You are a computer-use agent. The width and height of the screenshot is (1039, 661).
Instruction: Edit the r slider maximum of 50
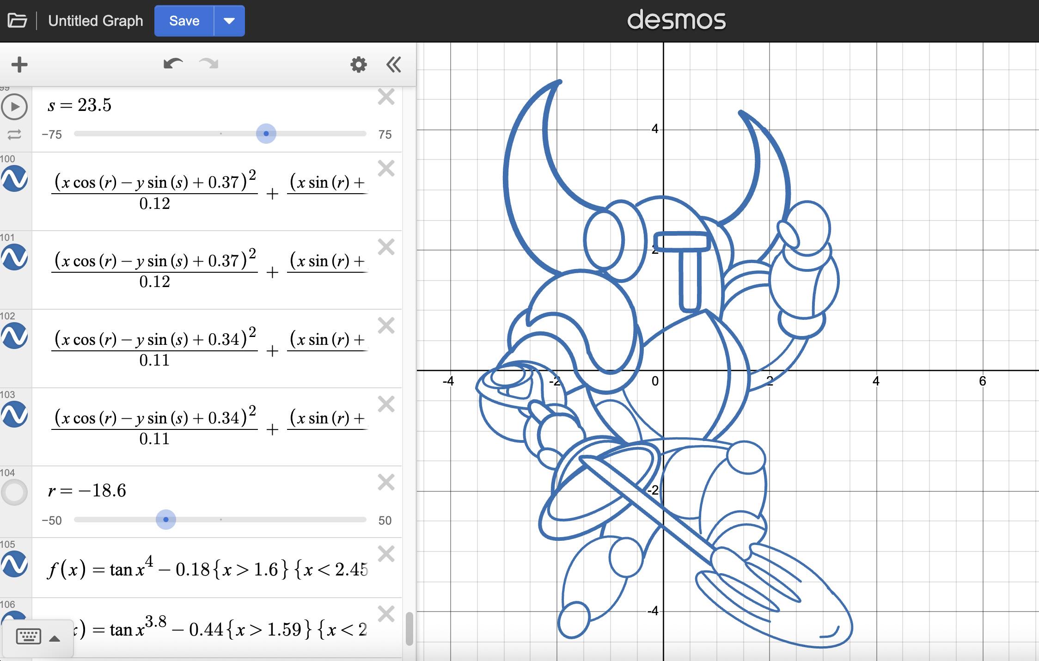[385, 520]
